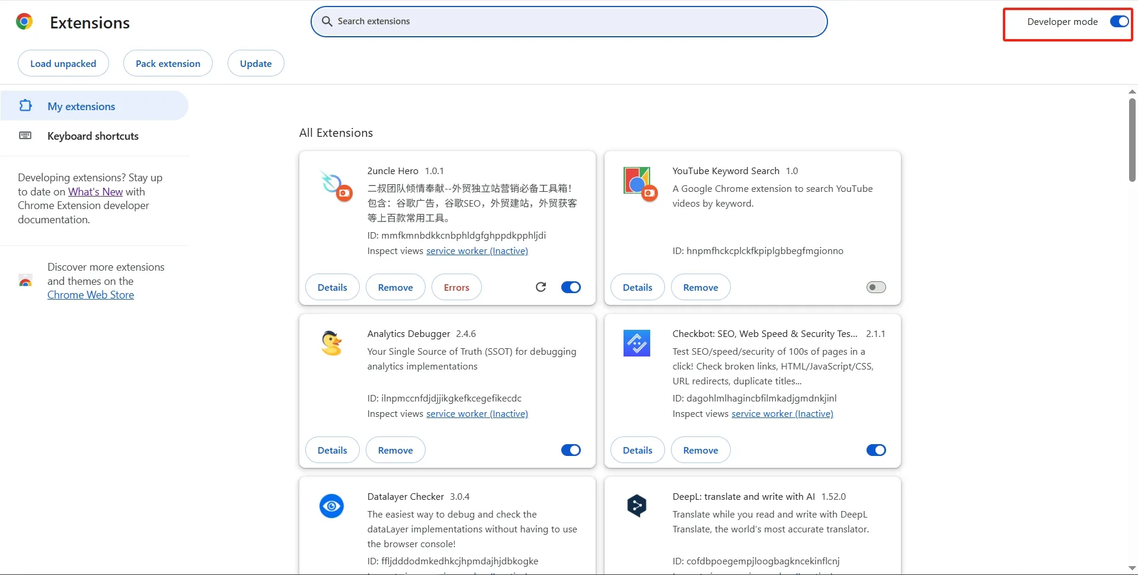Click the Datalayer Checker title text
This screenshot has height=575, width=1138.
(405, 497)
